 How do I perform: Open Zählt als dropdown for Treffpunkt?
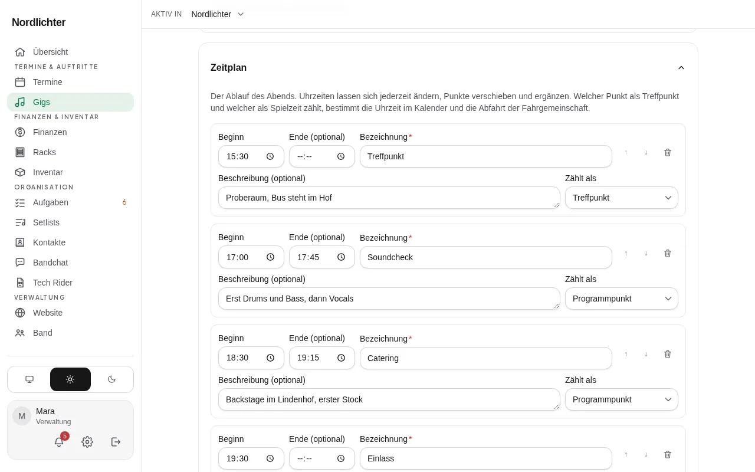pyautogui.click(x=622, y=198)
